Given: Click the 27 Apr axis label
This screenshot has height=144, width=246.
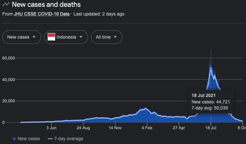Looking at the screenshot, I should (179, 128).
